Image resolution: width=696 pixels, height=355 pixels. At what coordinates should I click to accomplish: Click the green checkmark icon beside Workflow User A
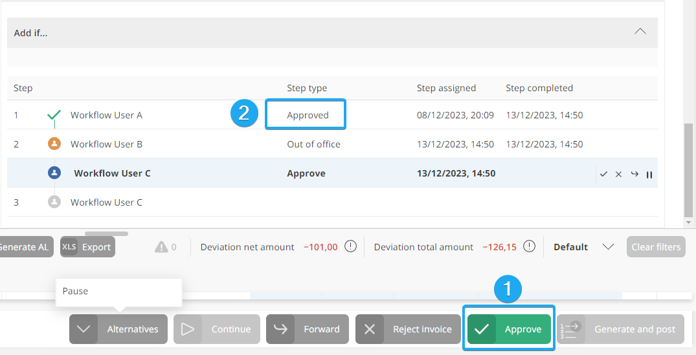click(x=54, y=115)
